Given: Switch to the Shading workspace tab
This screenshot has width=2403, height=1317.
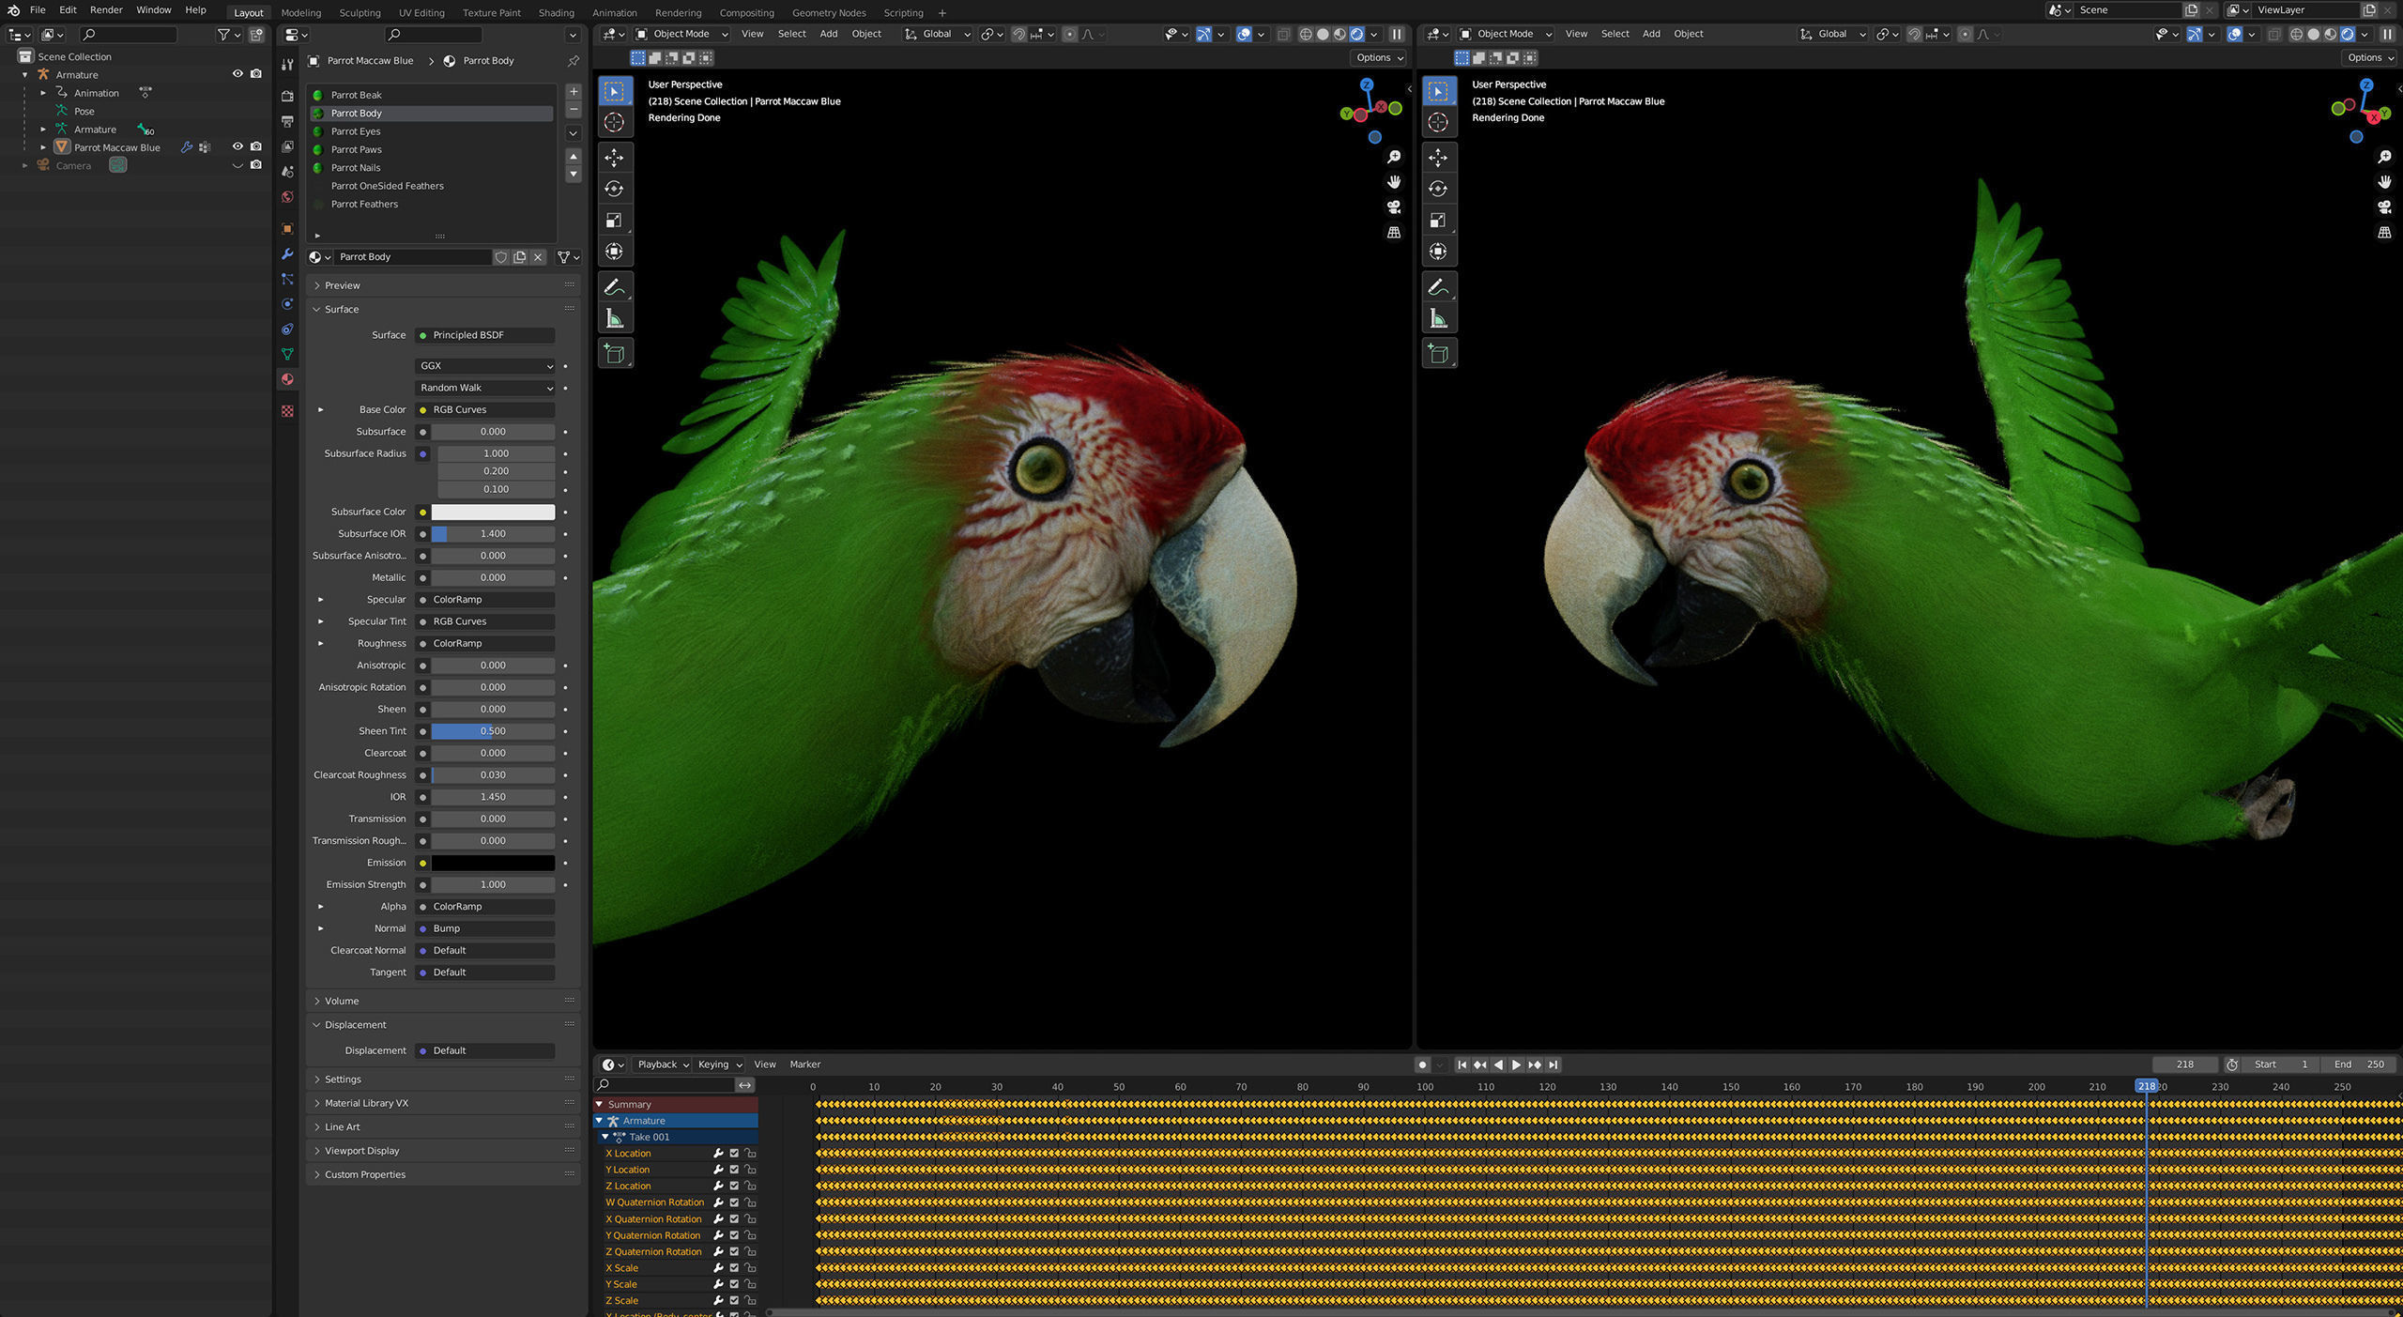Looking at the screenshot, I should [x=556, y=13].
